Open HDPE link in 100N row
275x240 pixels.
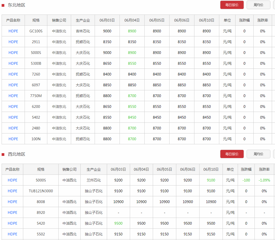(13, 139)
